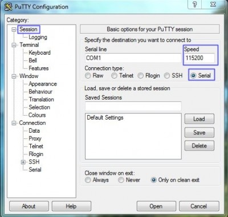This screenshot has height=217, width=228.
Task: Click the title bar help question mark
Action: [194, 5]
